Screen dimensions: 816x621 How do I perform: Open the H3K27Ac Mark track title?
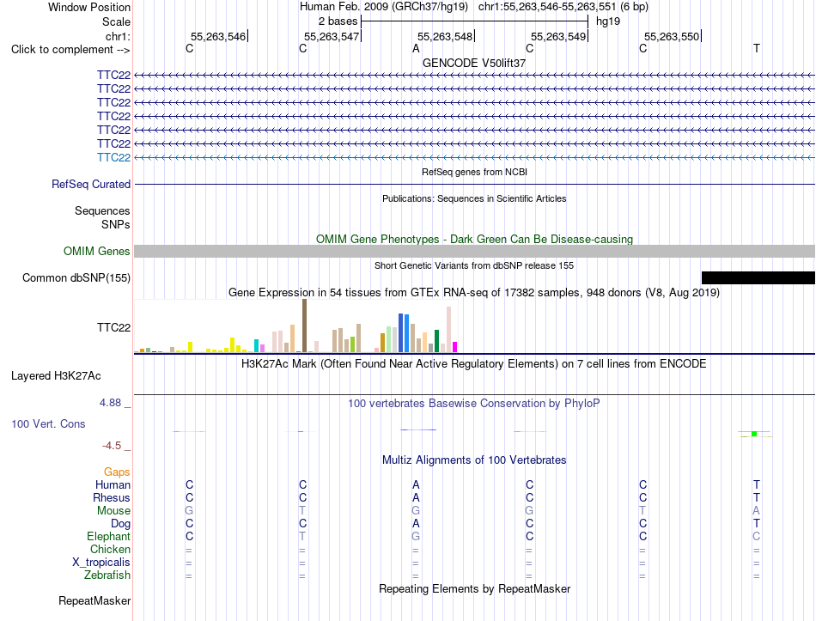tap(474, 364)
